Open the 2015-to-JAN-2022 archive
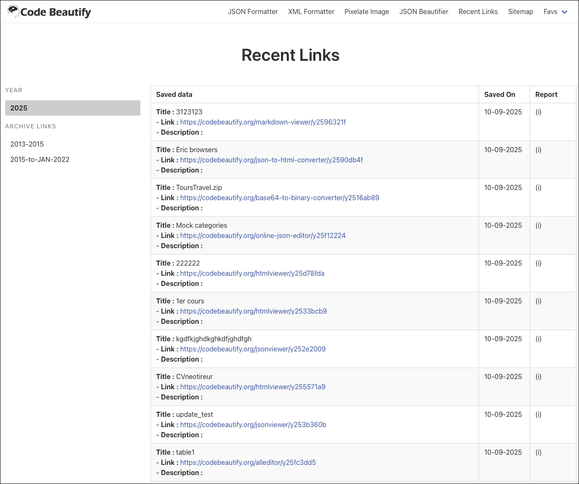Viewport: 579px width, 484px height. coord(40,160)
